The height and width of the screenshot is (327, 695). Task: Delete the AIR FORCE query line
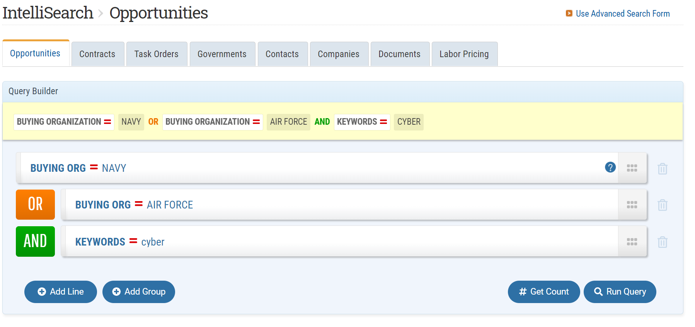[662, 205]
